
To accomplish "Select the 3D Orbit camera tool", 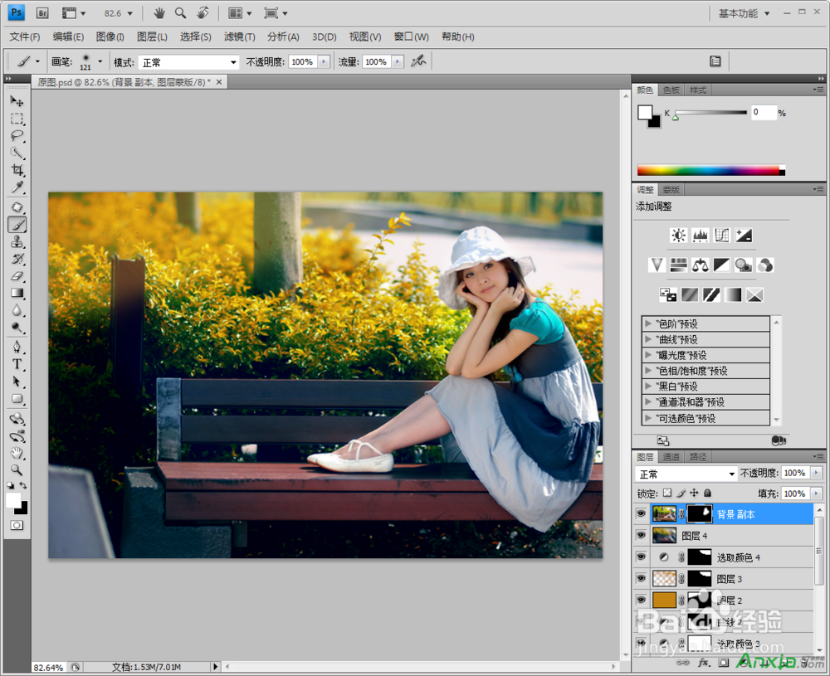I will coord(17,436).
